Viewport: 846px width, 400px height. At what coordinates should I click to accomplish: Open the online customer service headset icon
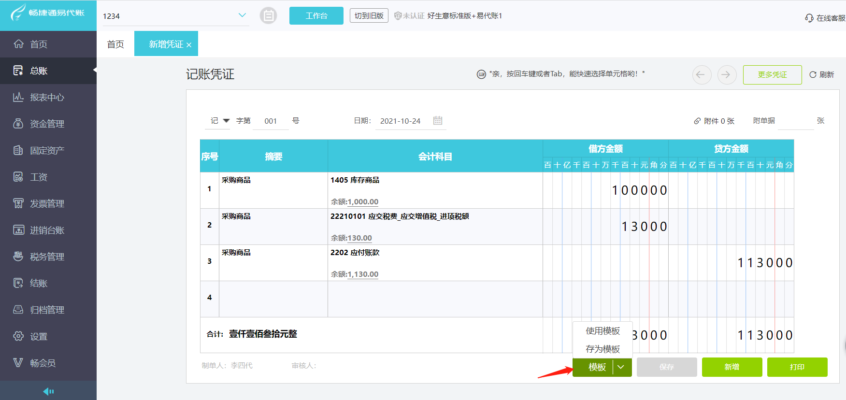[809, 18]
